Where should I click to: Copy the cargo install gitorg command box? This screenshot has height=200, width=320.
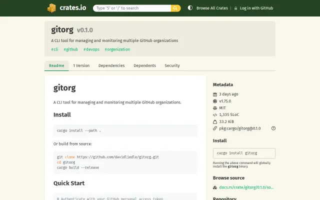(x=244, y=153)
